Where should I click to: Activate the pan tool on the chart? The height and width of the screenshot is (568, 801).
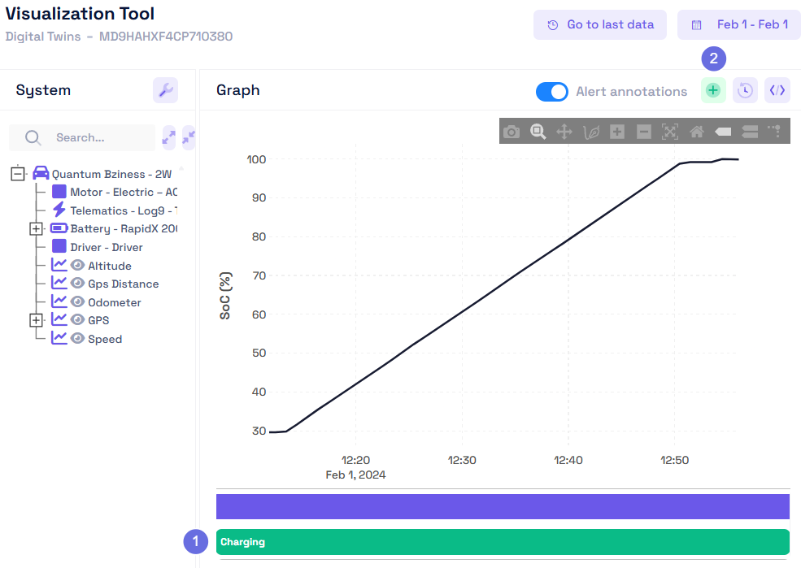point(564,132)
